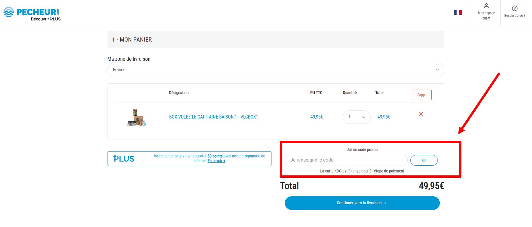Screen dimensions: 532x227
Task: Open the box product thumbnail
Action: (136, 117)
